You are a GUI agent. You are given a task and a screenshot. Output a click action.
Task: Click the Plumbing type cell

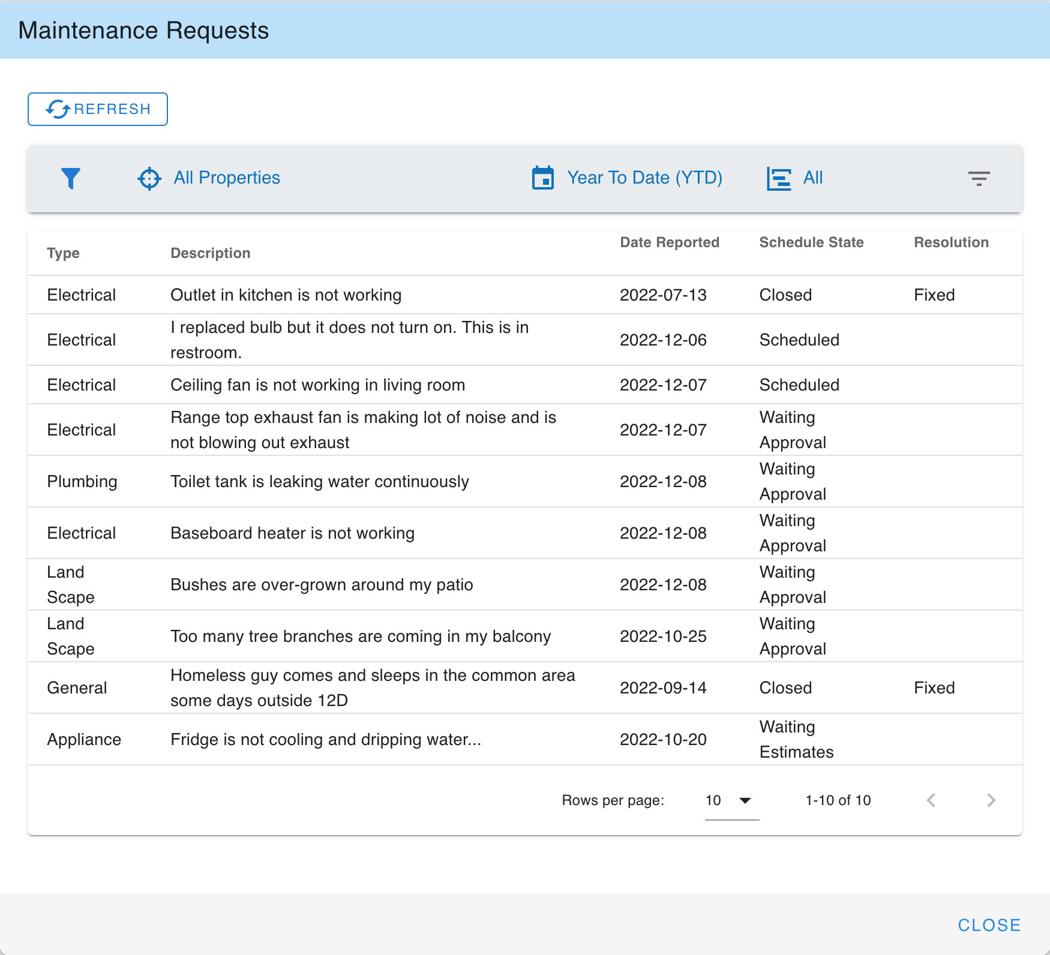coord(82,482)
